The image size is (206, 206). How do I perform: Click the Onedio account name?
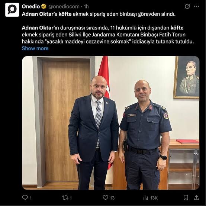click(x=31, y=6)
